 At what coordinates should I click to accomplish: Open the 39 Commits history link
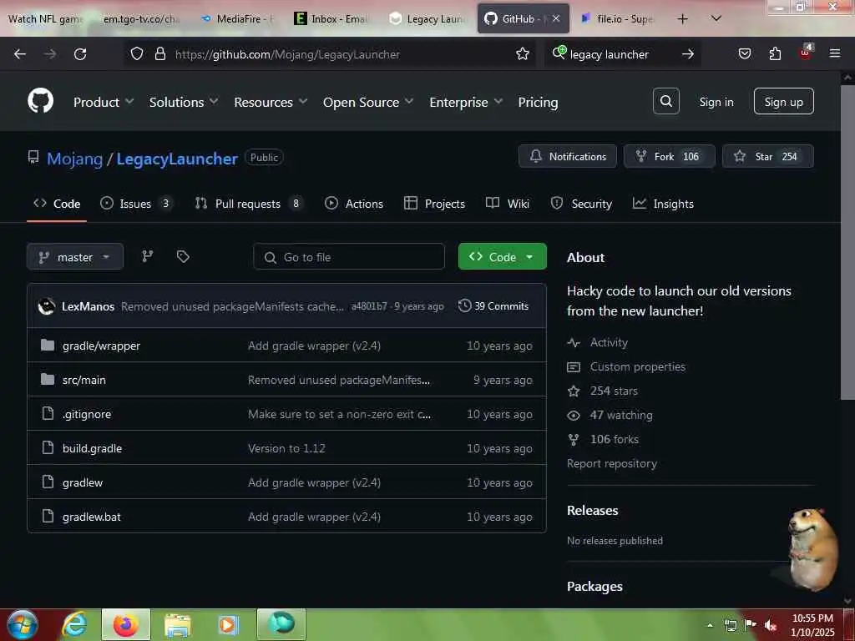point(493,305)
